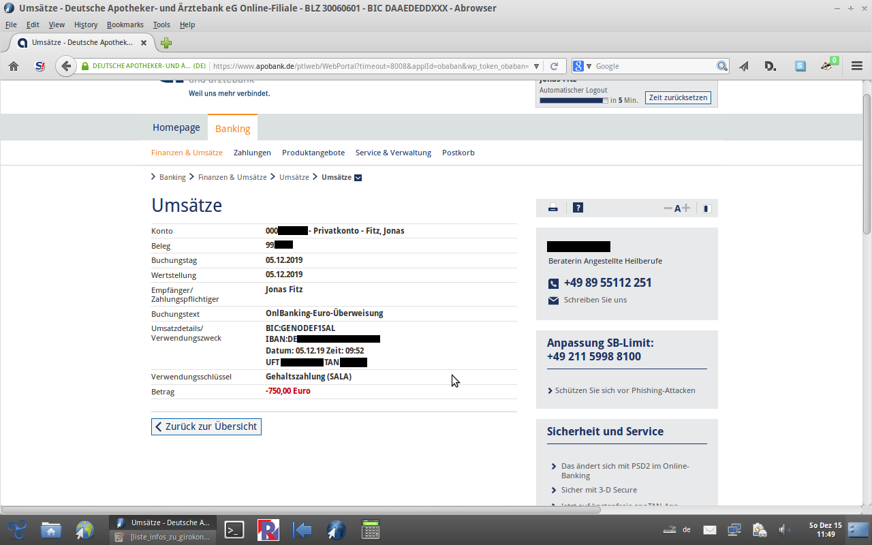
Task: Expand the Umsätze breadcrumb dropdown arrow
Action: [358, 178]
